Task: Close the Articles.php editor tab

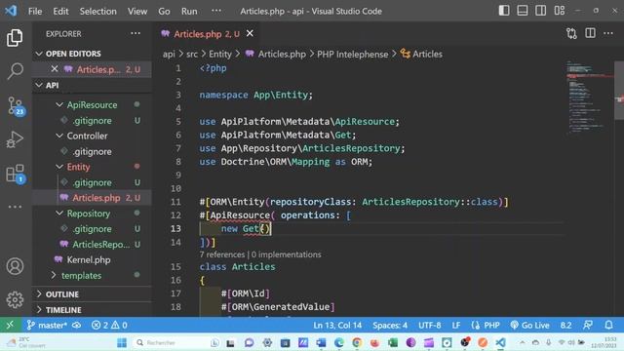Action: [250, 33]
